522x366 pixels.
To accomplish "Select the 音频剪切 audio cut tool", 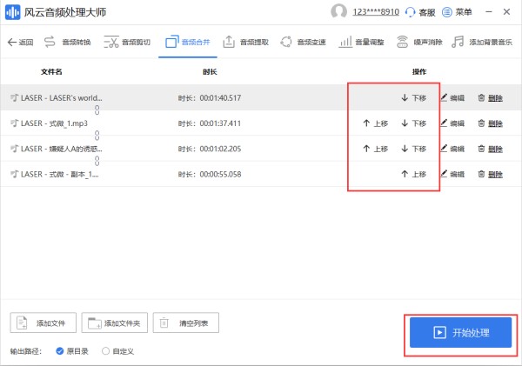I will (x=126, y=42).
